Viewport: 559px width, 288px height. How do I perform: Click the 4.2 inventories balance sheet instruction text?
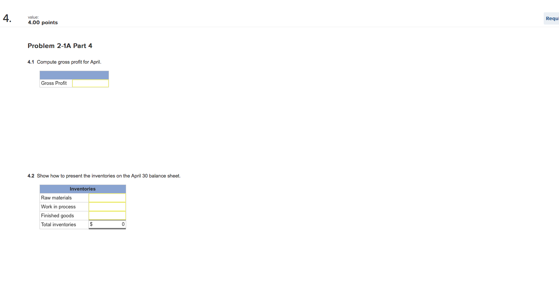pos(104,176)
